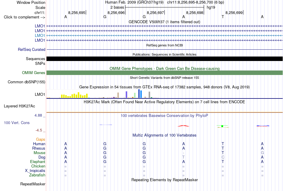Click 'Short Genetic Variants from dbSNP release 155'

pos(164,78)
